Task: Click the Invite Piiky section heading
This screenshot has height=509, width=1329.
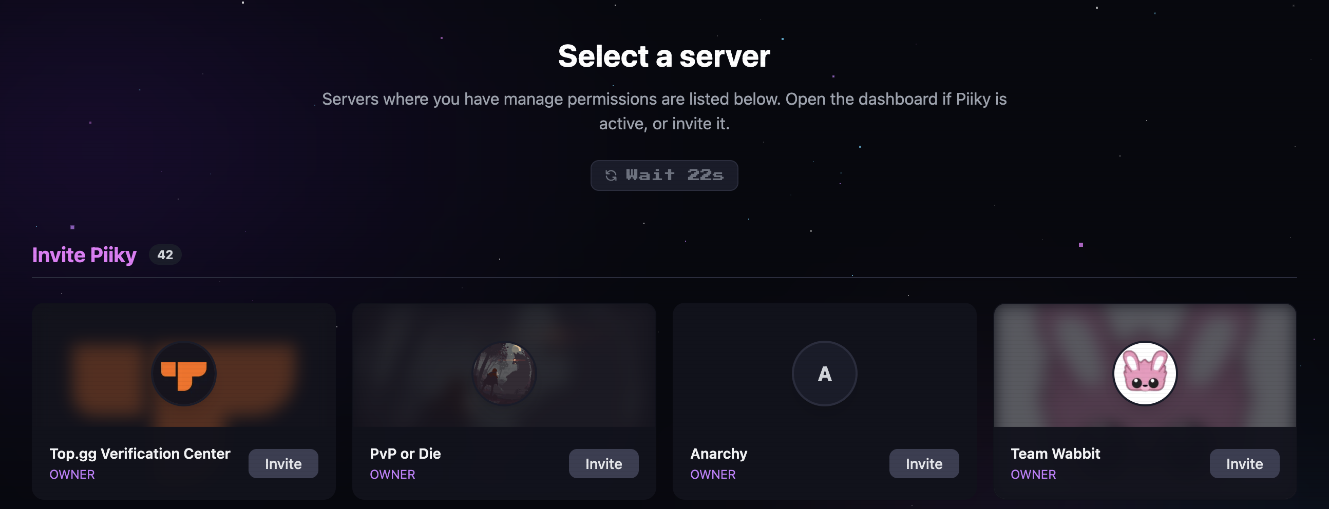Action: click(84, 255)
